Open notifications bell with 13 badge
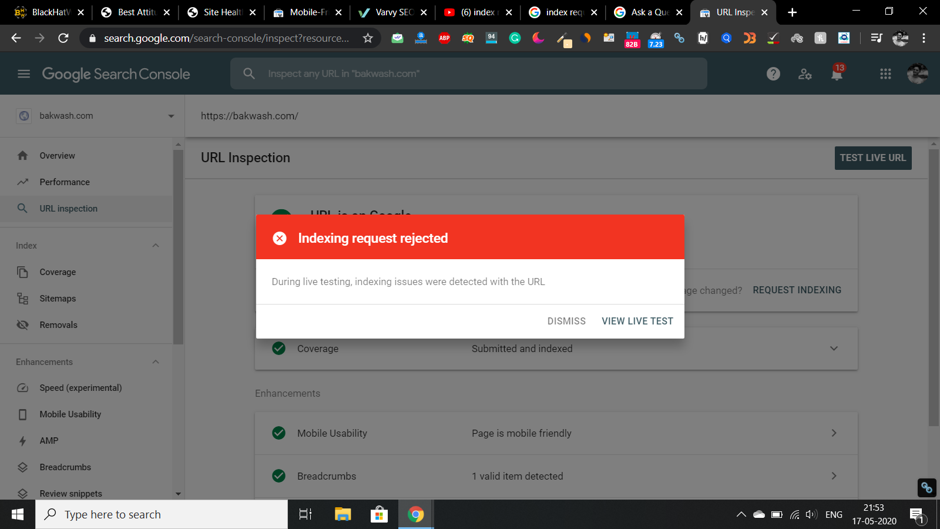The width and height of the screenshot is (940, 529). pos(837,73)
